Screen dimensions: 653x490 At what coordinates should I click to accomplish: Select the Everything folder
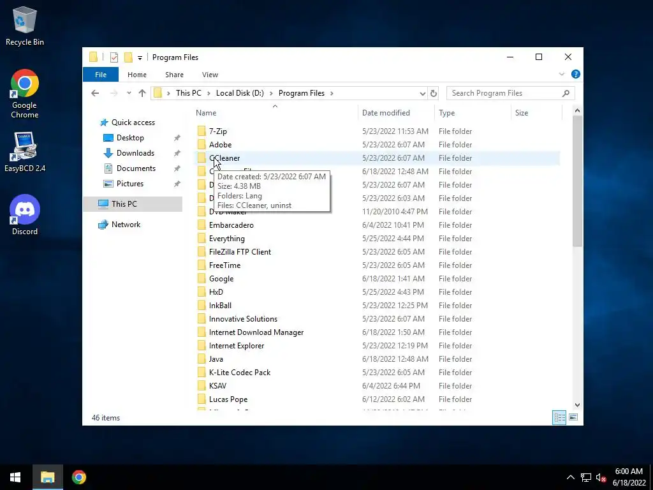click(378, 239)
